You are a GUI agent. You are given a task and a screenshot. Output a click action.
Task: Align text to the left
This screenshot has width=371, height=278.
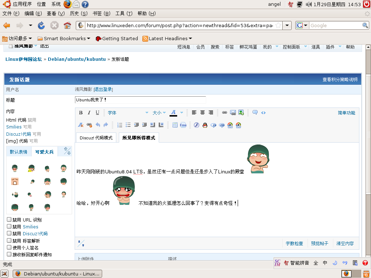point(194,113)
